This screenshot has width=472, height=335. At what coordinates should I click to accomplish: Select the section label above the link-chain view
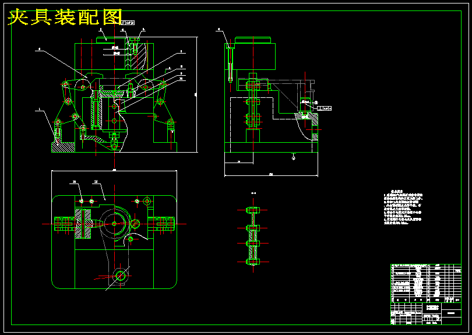(253, 193)
